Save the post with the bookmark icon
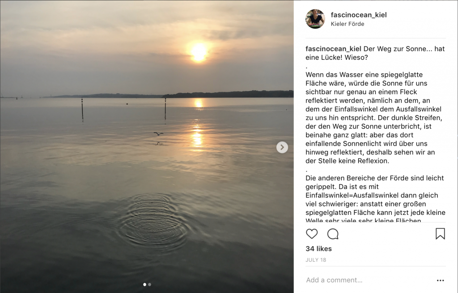This screenshot has width=458, height=293. 440,234
